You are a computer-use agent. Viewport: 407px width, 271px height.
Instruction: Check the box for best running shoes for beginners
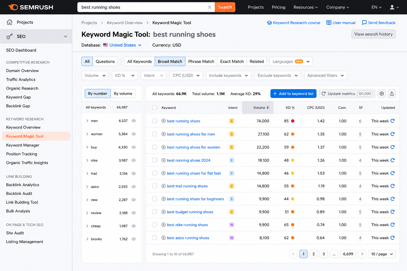coord(155,199)
